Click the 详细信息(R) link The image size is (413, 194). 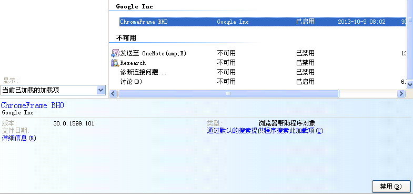pyautogui.click(x=19, y=138)
